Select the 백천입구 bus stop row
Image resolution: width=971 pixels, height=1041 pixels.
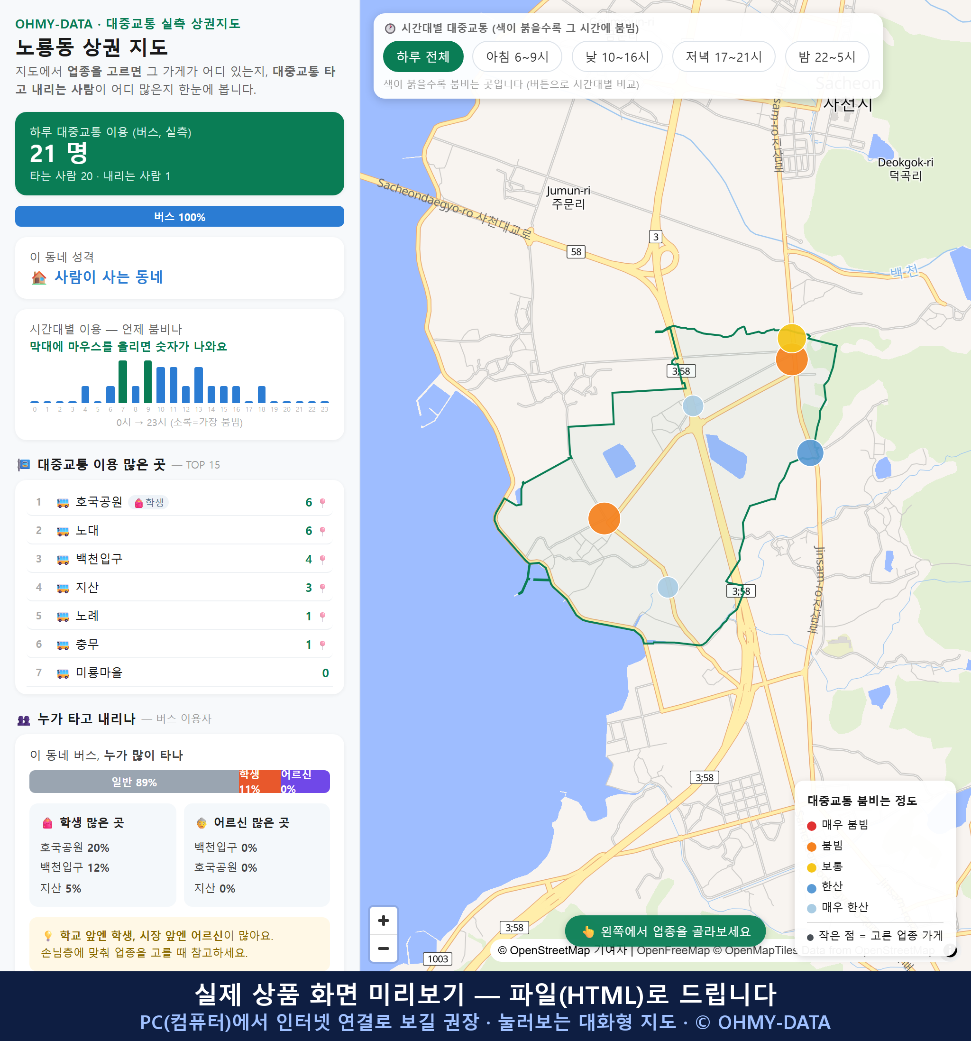point(180,559)
